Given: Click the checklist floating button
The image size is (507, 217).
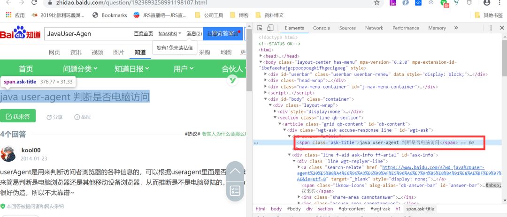Looking at the screenshot, I should 235,191.
